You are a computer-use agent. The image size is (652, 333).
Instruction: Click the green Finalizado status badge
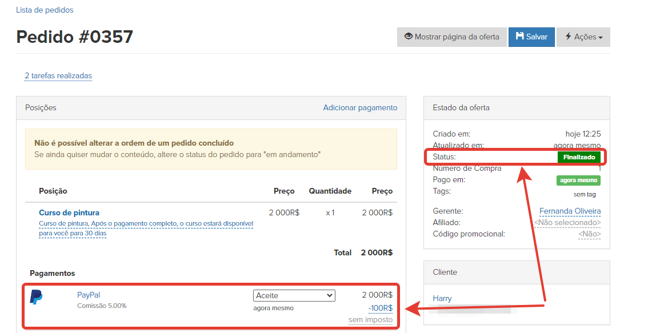pos(578,157)
